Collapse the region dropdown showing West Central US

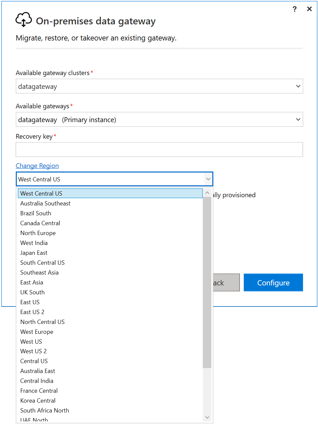pos(208,179)
